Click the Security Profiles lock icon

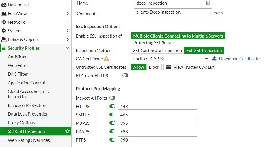4,48
